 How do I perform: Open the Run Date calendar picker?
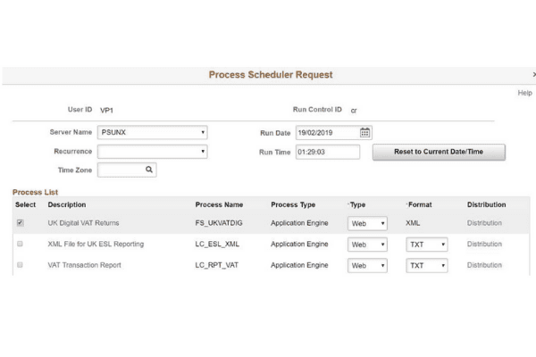point(364,133)
